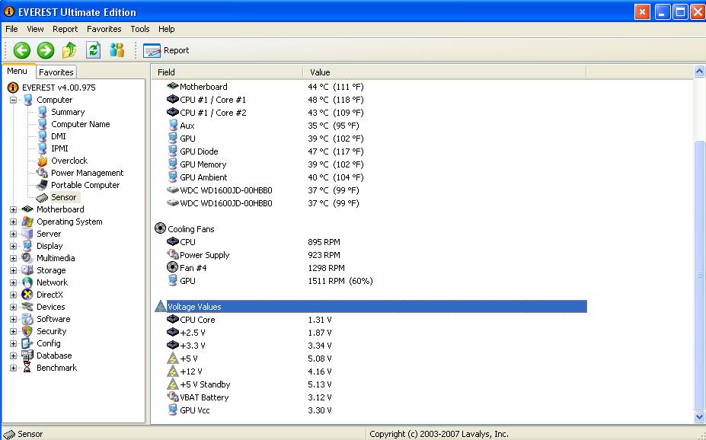Click the +12 V warning icon
This screenshot has height=440, width=706.
[x=172, y=371]
